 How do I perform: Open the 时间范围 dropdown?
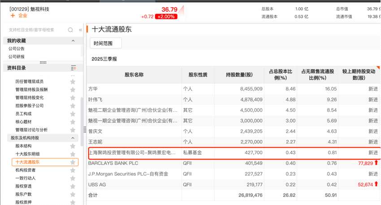106,43
